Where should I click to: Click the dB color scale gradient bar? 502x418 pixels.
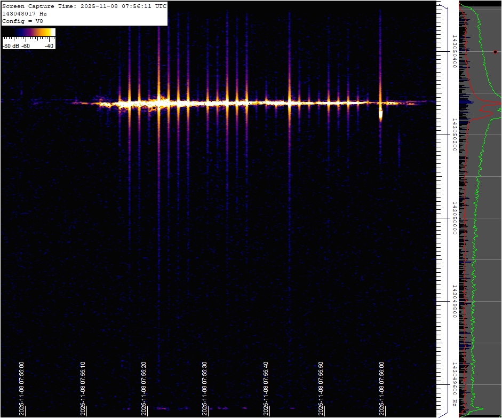tap(29, 33)
